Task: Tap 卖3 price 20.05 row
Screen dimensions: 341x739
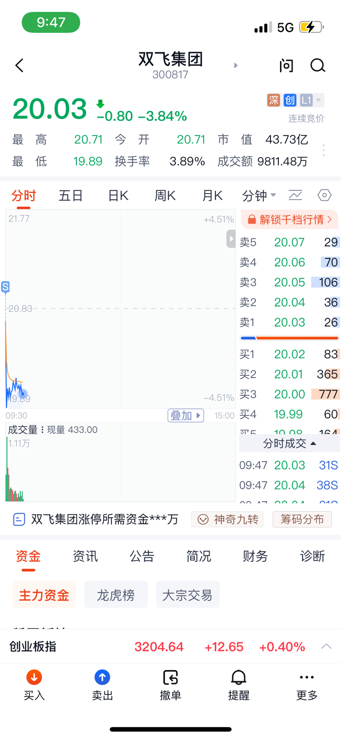Action: tap(289, 282)
